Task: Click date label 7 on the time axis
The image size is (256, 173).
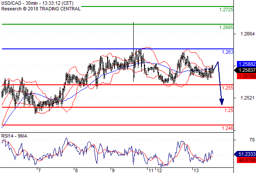Action: (39, 170)
